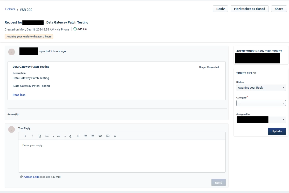Toggle bold formatting in reply editor
This screenshot has width=289, height=193.
(24, 136)
